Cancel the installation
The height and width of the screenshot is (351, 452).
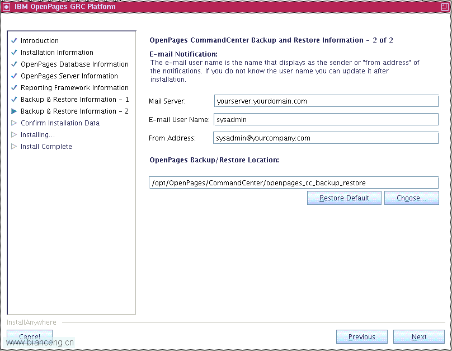tap(30, 336)
